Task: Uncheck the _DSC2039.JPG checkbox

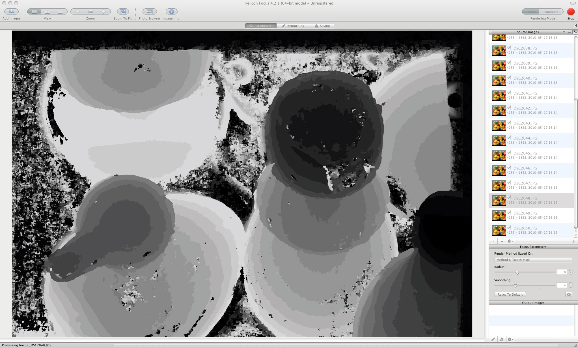Action: coord(509,63)
